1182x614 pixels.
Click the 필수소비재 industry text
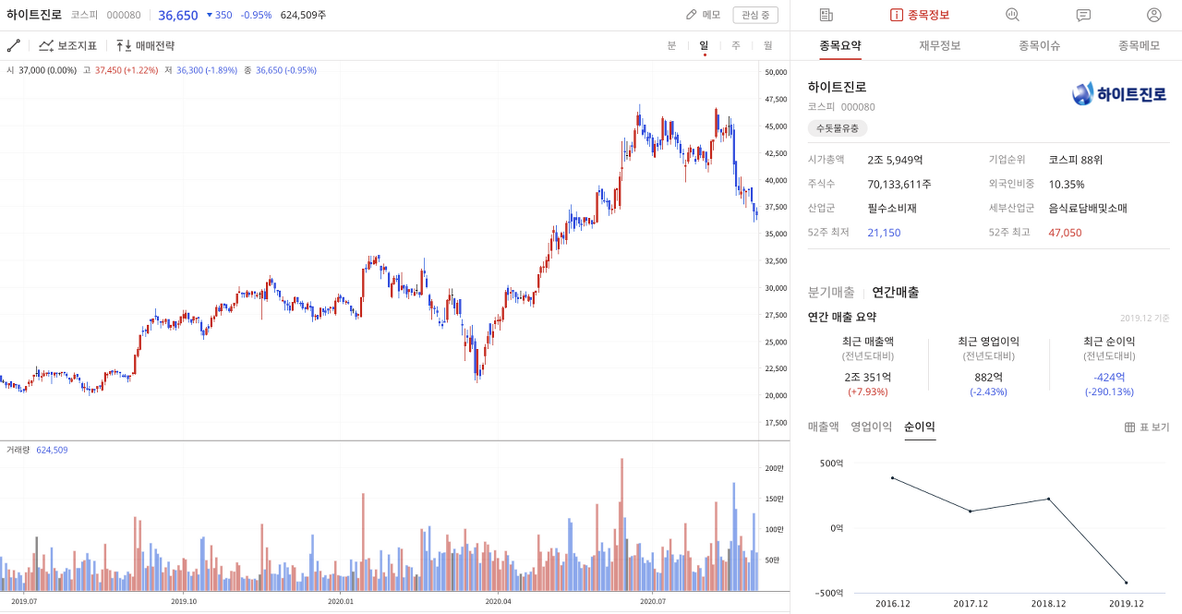[x=892, y=209]
